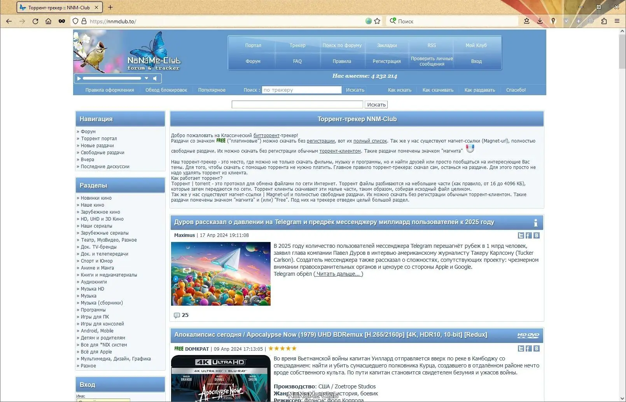Open the Правила оформления link

tap(110, 90)
